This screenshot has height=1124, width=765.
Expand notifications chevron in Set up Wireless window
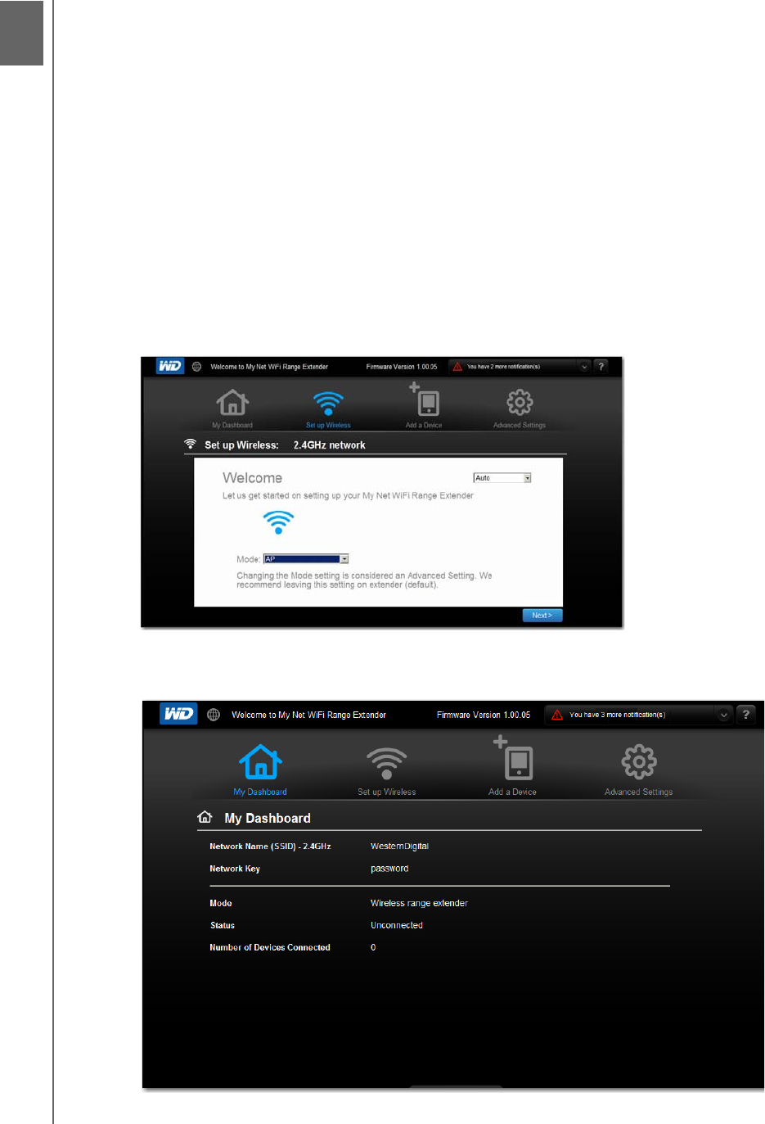click(x=584, y=367)
